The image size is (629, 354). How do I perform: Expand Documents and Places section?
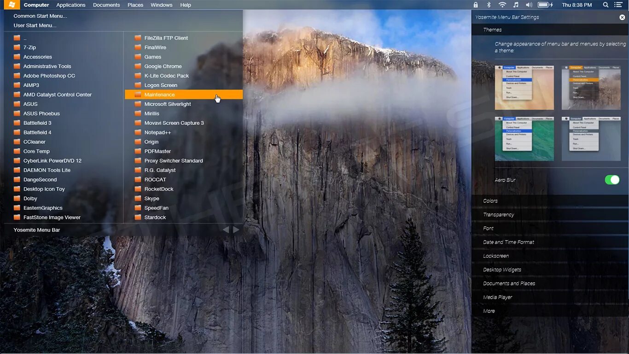pyautogui.click(x=550, y=283)
